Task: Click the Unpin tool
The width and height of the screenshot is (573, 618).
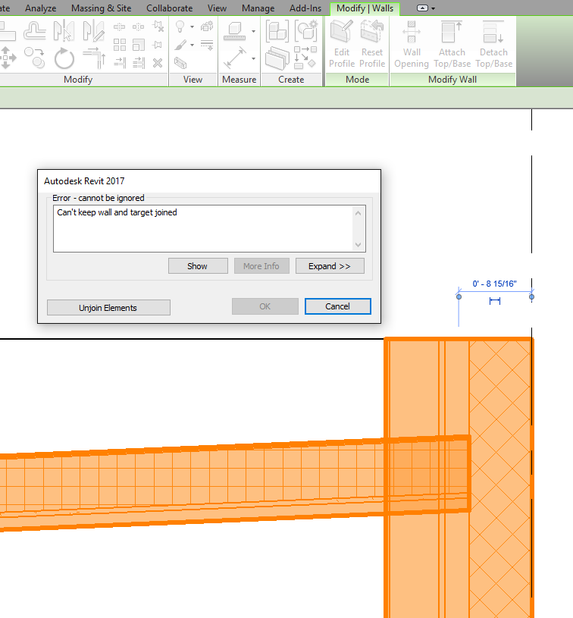Action: coord(158,26)
